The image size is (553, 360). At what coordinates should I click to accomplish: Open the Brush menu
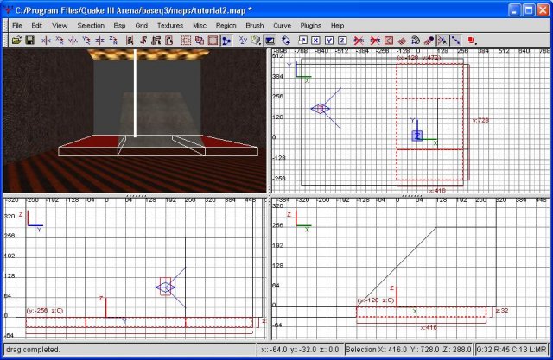pyautogui.click(x=255, y=26)
